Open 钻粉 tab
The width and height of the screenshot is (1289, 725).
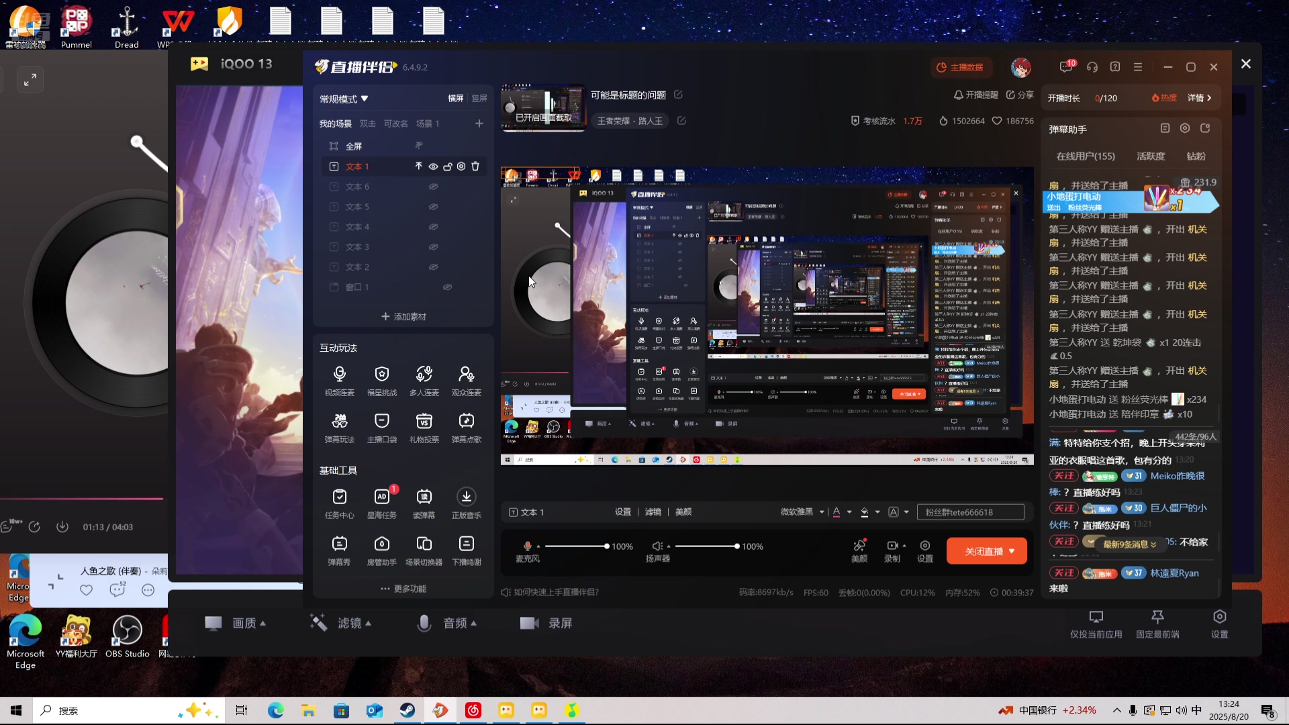1196,156
